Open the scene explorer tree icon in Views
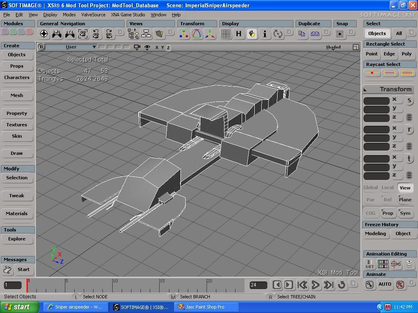Screen dimensions: 418x313 coord(133,34)
